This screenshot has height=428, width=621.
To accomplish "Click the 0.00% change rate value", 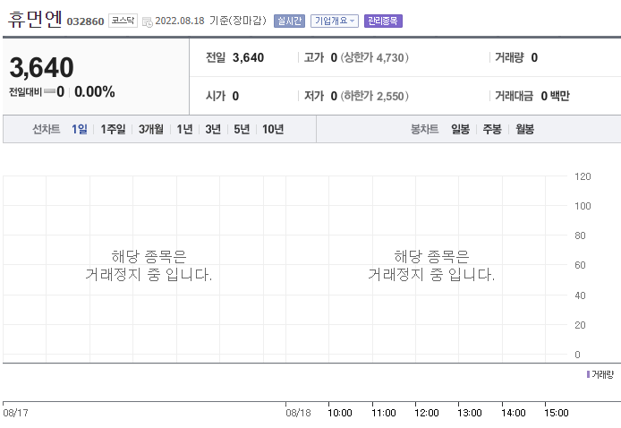I will pos(95,92).
